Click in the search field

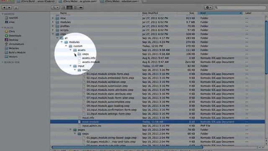[240, 8]
